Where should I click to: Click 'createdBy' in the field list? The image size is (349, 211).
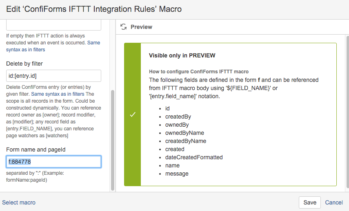click(178, 116)
